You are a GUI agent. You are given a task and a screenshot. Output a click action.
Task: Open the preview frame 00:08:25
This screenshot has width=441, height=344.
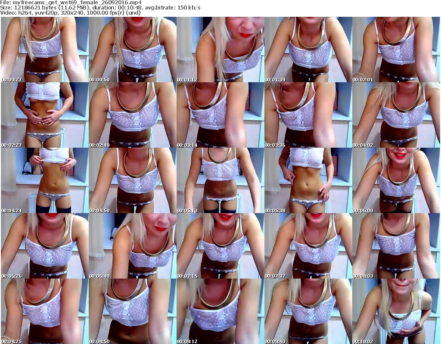(x=45, y=311)
